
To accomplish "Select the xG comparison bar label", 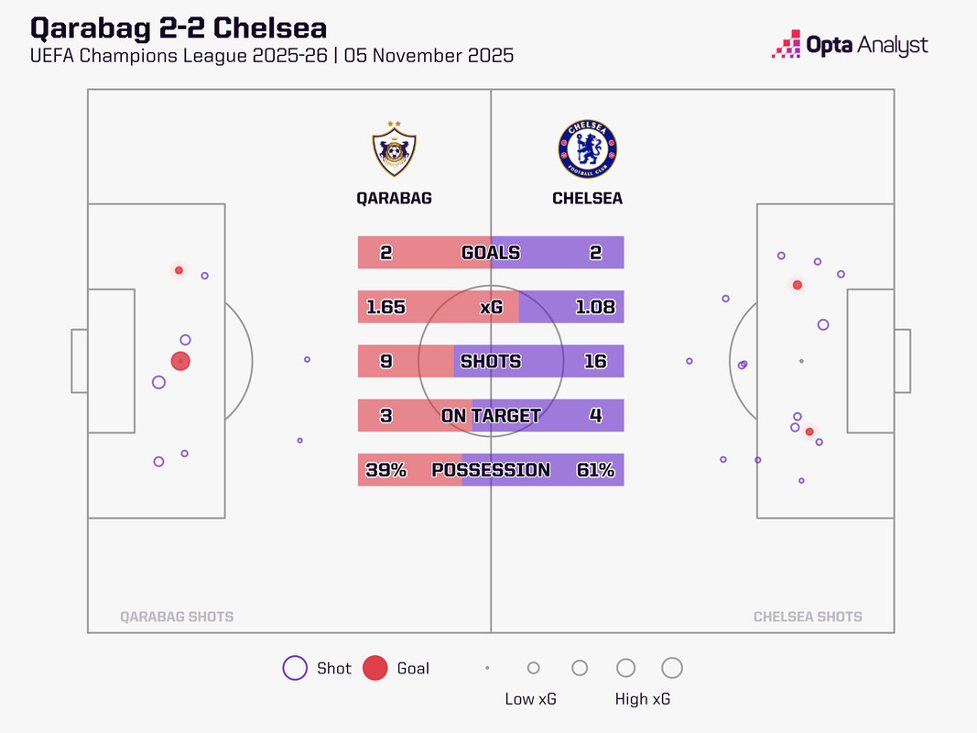I will 491,308.
